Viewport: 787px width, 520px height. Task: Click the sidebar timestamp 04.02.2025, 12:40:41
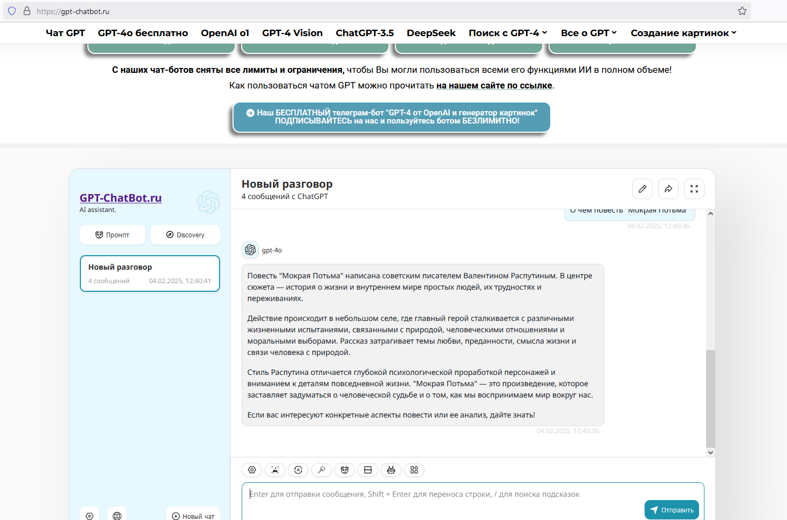click(180, 281)
